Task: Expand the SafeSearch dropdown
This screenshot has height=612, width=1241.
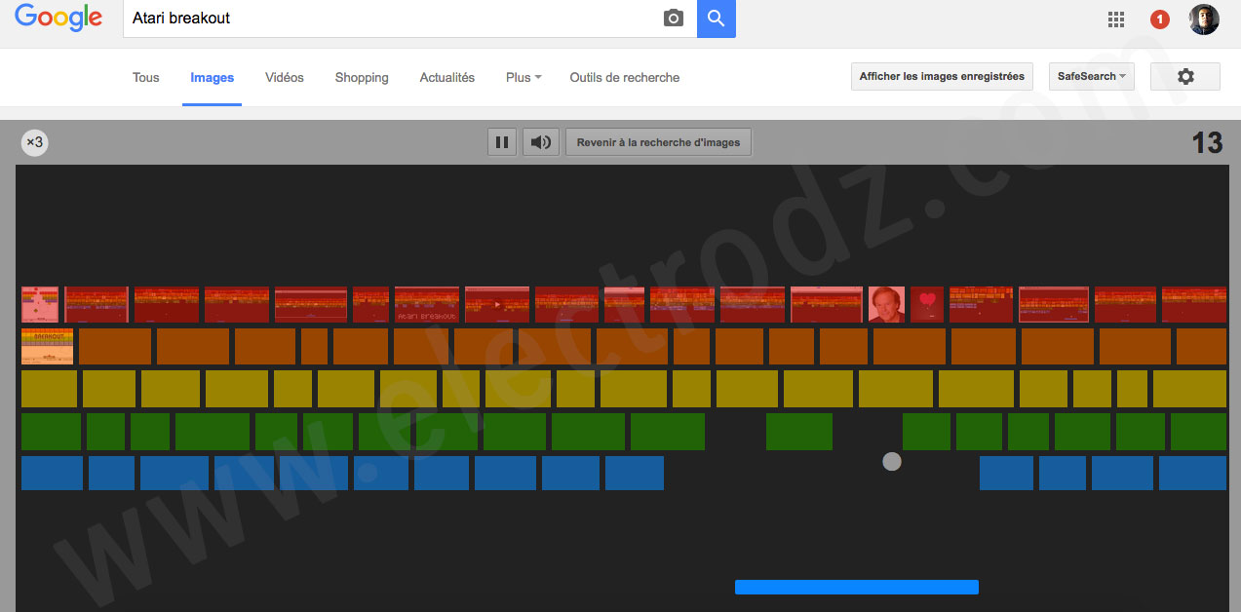Action: pyautogui.click(x=1091, y=76)
